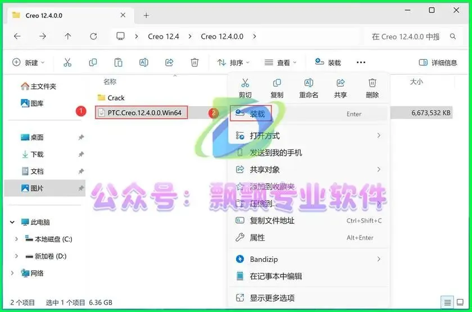472x312 pixels.
Task: Click the Rename icon in the toolbar
Action: point(144,62)
